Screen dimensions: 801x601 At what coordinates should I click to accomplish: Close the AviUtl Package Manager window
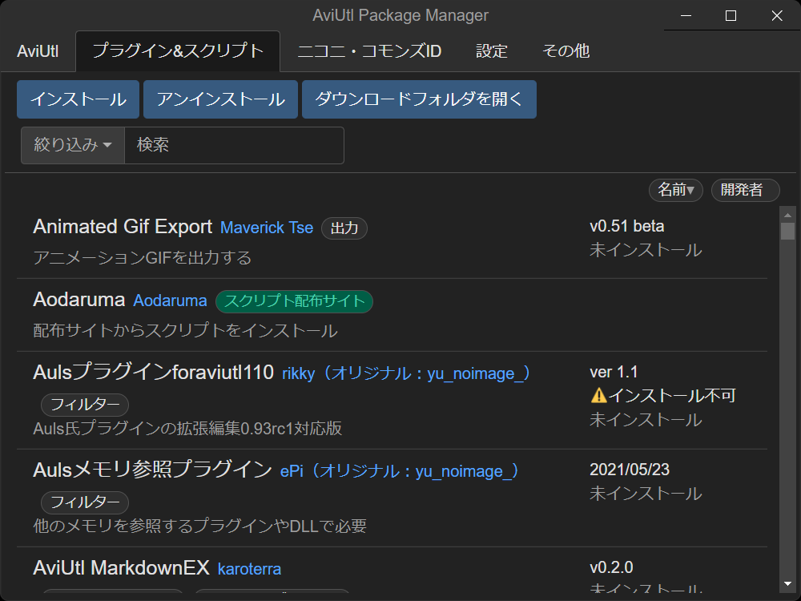click(776, 16)
